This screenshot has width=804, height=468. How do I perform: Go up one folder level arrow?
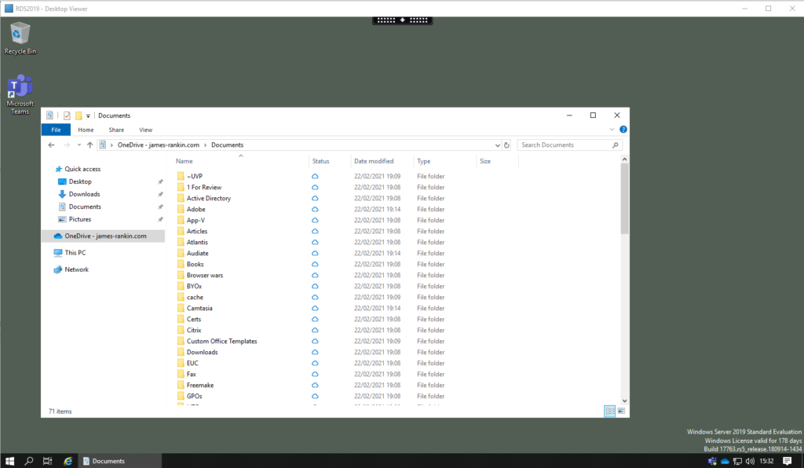click(90, 145)
